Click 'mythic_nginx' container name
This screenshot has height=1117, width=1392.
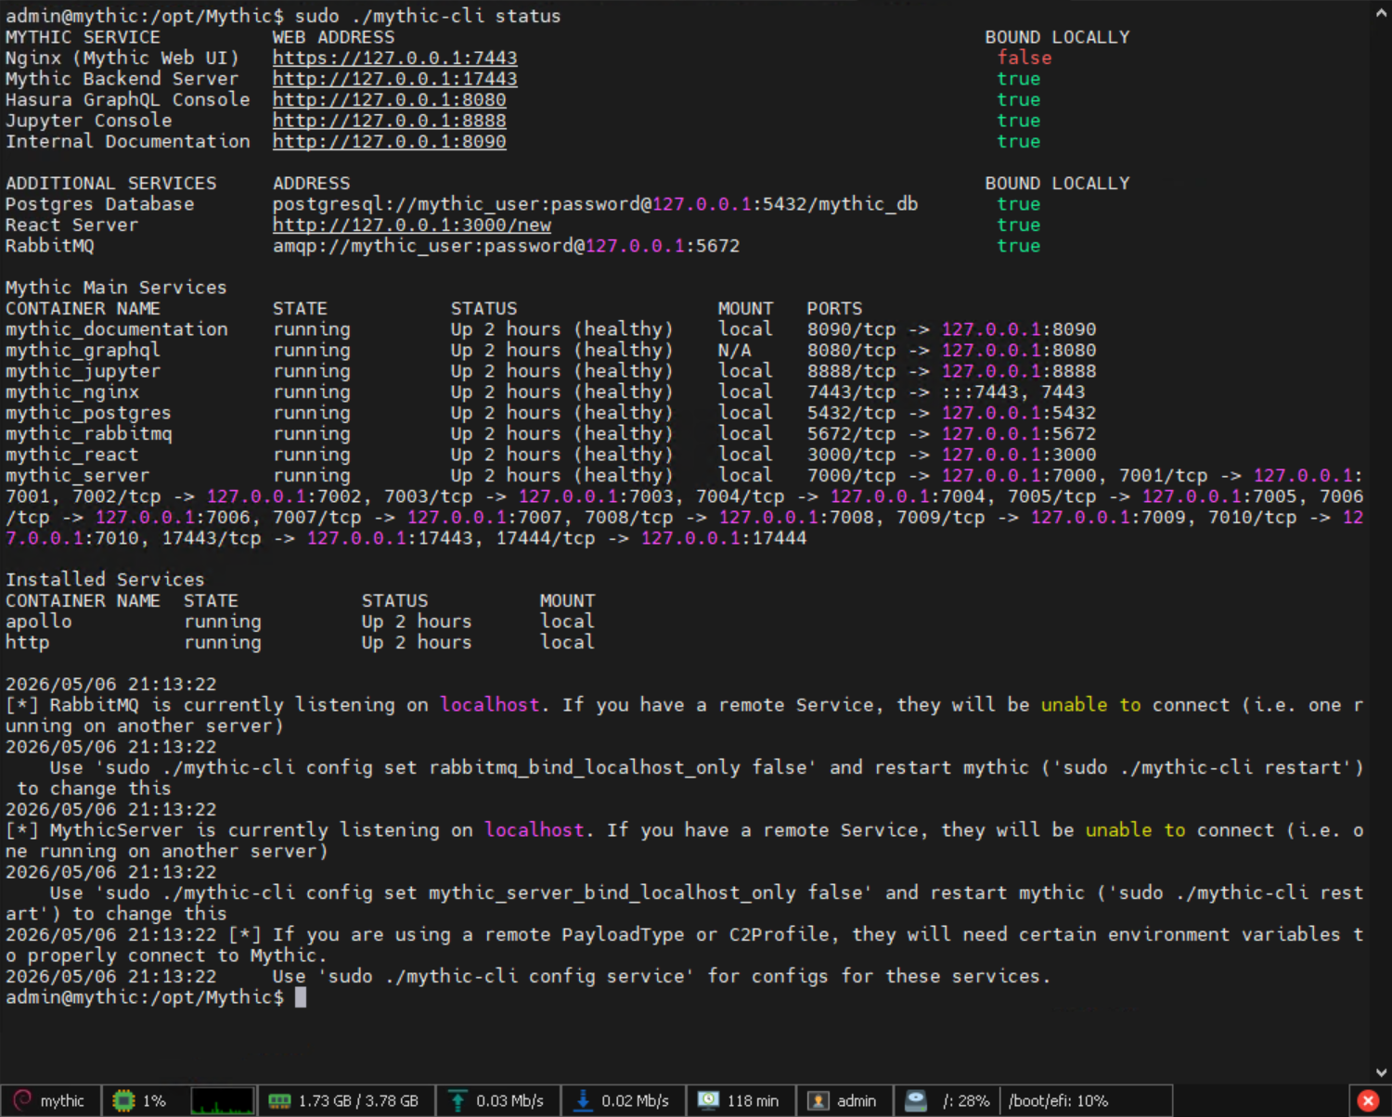click(x=71, y=392)
